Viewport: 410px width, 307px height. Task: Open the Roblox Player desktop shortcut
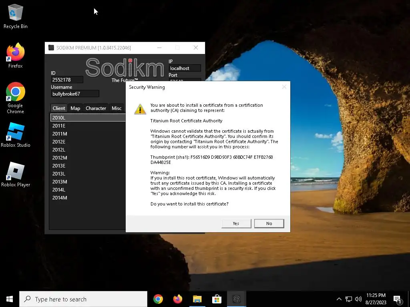(x=16, y=174)
